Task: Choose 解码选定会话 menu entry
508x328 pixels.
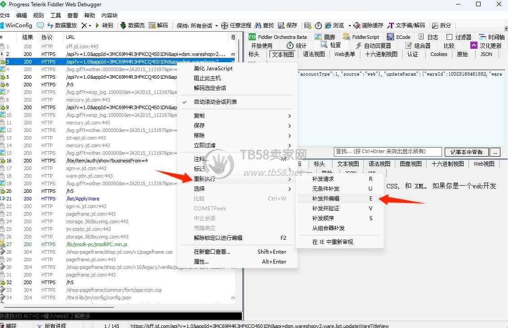Action: coord(210,88)
